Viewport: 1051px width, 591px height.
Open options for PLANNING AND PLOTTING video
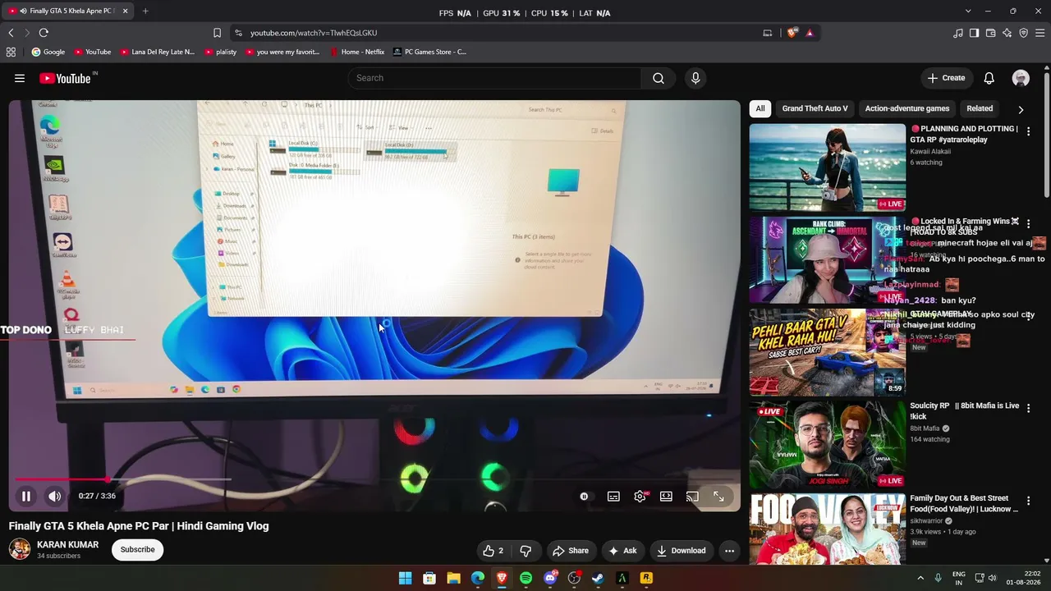(x=1028, y=131)
